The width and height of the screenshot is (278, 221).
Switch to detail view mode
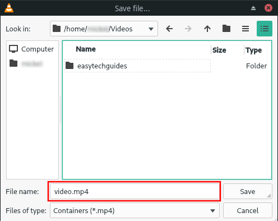tap(265, 29)
